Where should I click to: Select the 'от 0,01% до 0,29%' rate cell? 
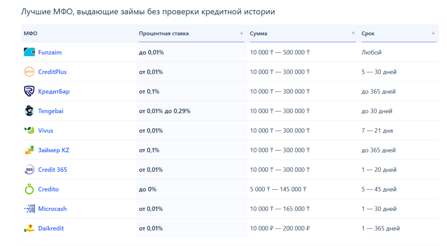tap(165, 111)
